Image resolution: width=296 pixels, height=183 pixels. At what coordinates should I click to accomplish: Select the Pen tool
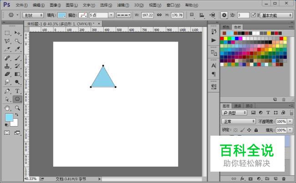pos(7,91)
